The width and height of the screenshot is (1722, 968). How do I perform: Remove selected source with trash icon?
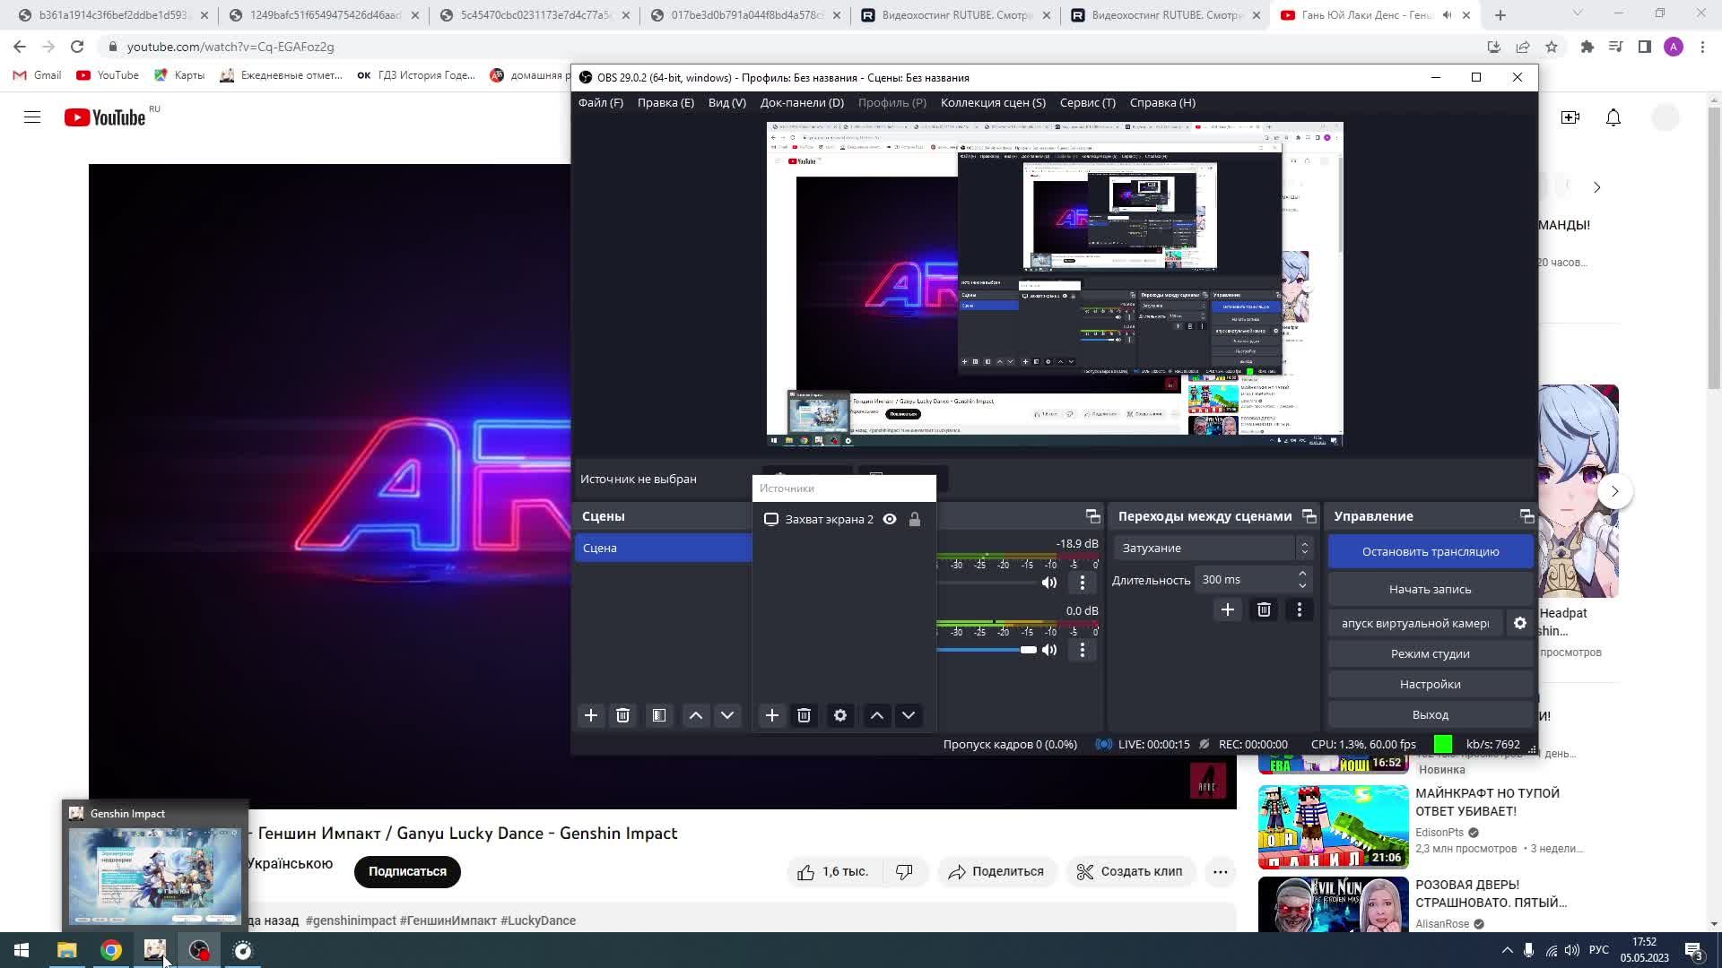(804, 715)
